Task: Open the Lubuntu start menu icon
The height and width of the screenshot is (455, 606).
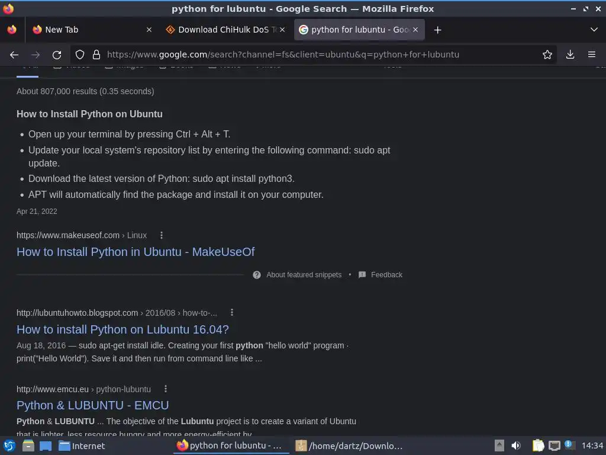Action: click(9, 446)
